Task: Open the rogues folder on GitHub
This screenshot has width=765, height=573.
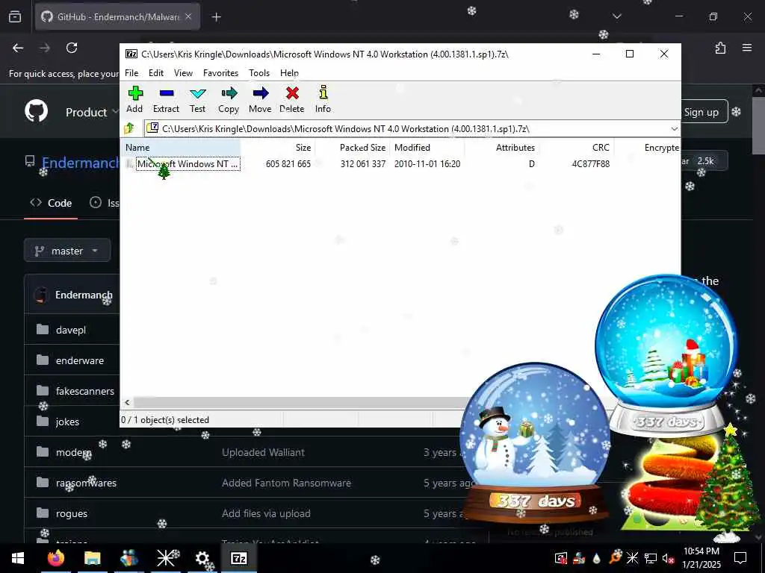Action: (71, 513)
